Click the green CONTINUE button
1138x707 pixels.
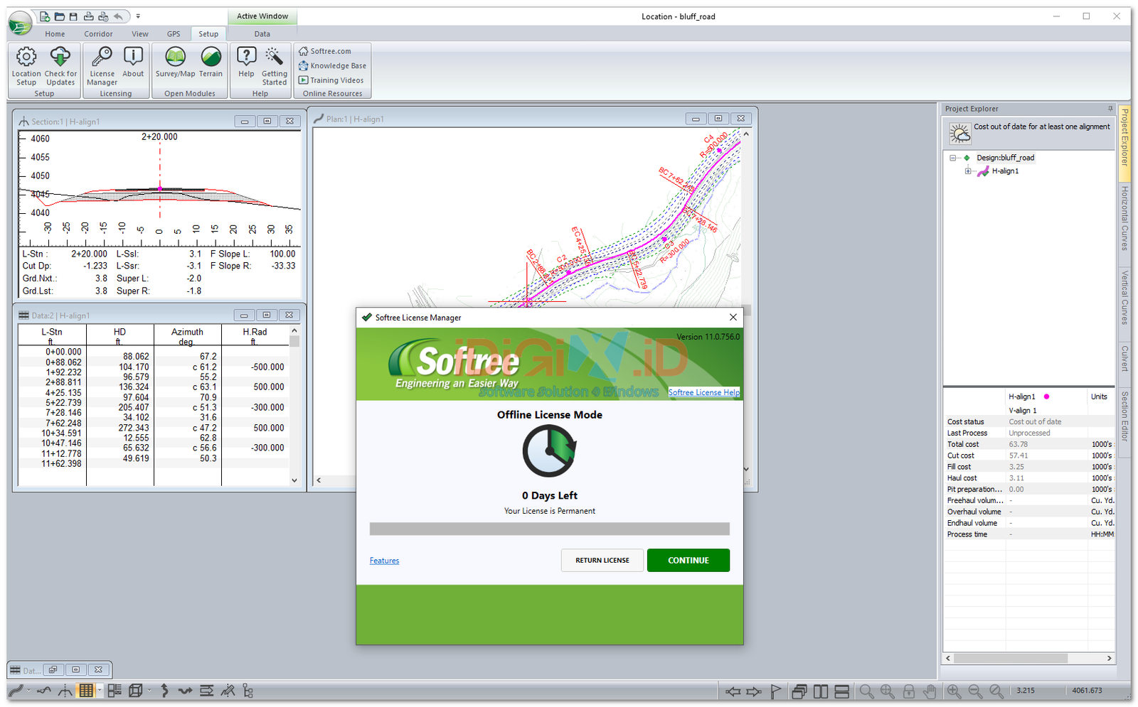click(688, 560)
